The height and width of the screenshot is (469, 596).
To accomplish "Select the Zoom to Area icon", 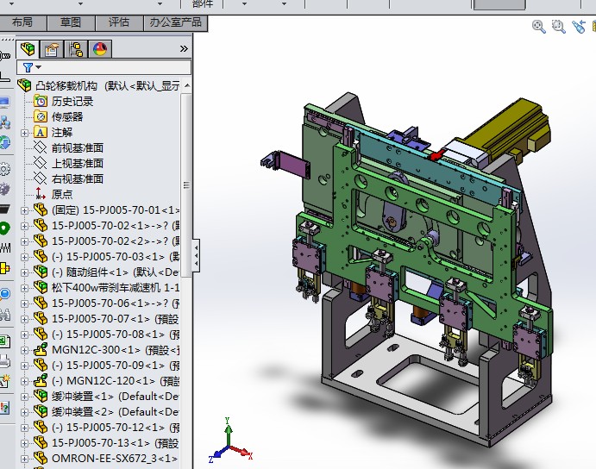I will (559, 27).
